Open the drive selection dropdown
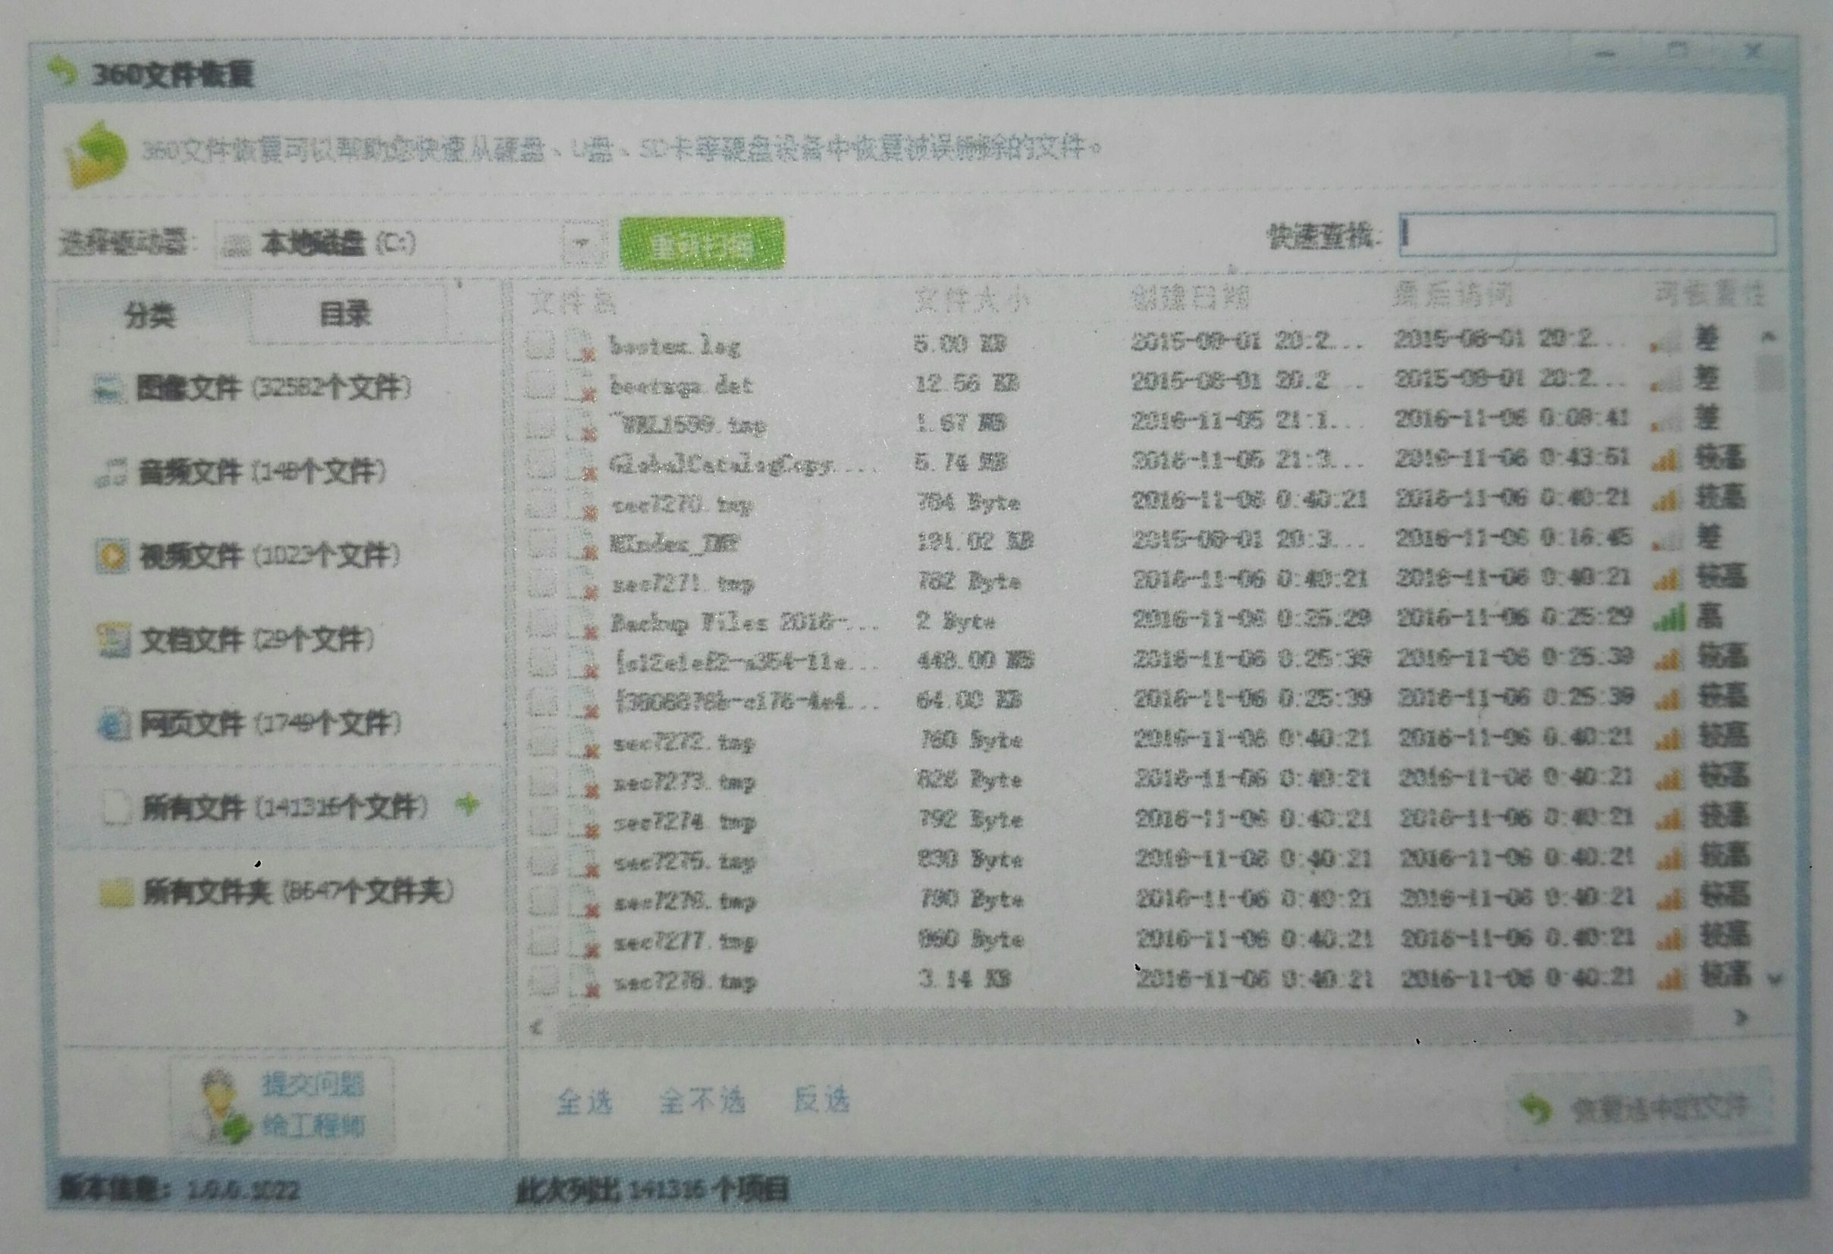The image size is (1833, 1254). 581,244
